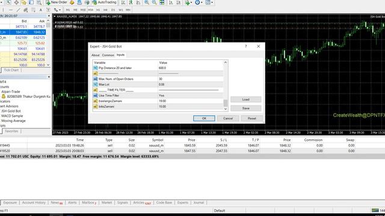Click inputs list scrollbar down arrow
The image size is (385, 216).
tap(226, 109)
